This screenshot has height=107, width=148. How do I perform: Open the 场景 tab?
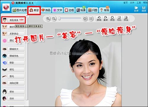81,10
